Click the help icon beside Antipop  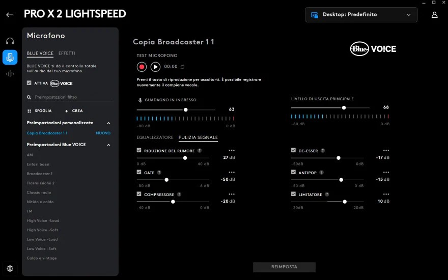tap(321, 173)
